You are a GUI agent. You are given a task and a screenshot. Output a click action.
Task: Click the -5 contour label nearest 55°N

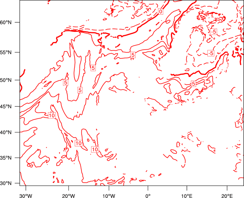click(x=211, y=53)
